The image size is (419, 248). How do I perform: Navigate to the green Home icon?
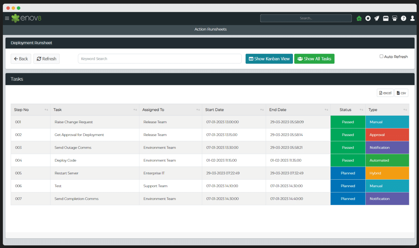(359, 18)
